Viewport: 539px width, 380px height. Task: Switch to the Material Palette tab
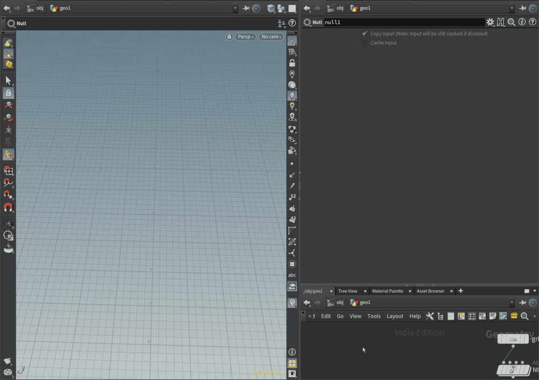[x=387, y=291]
